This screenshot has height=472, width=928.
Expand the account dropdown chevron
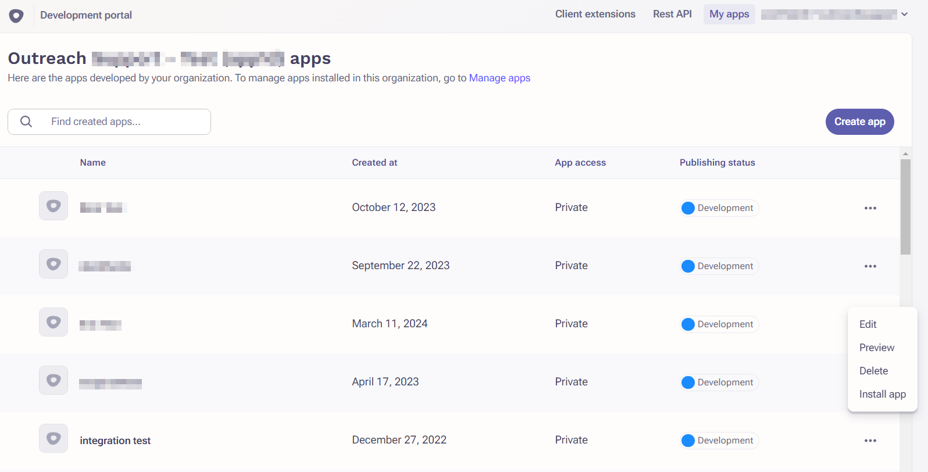coord(905,15)
